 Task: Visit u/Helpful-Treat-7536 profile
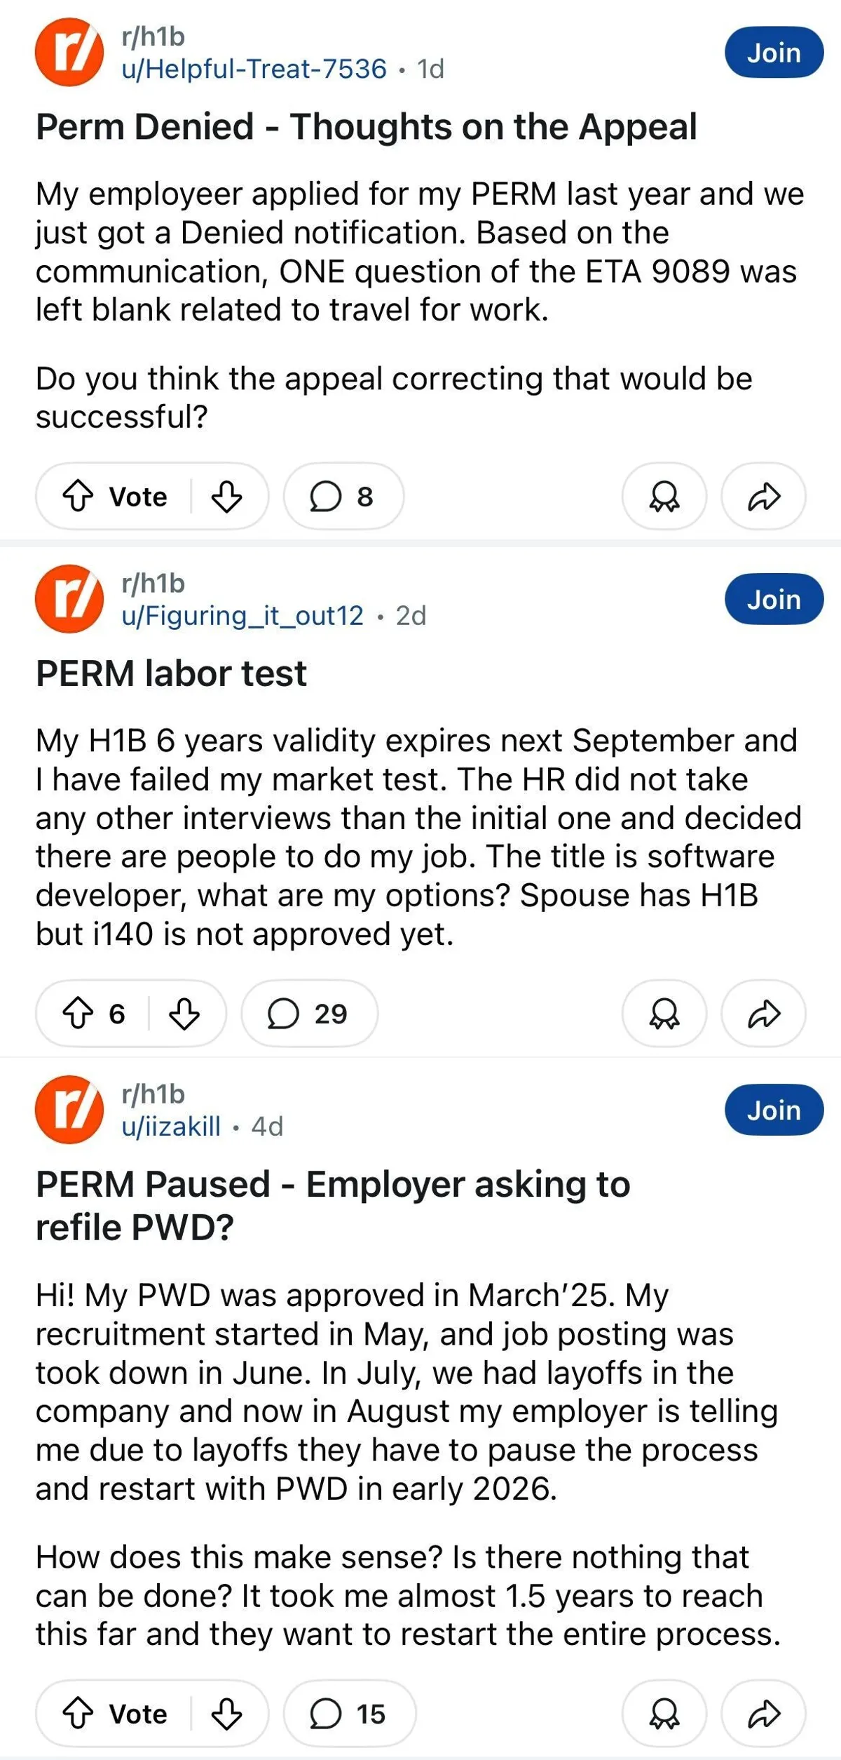(x=254, y=69)
